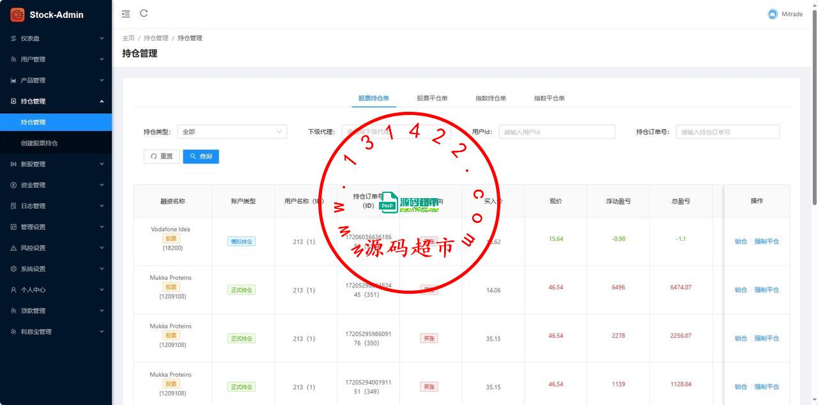Image resolution: width=818 pixels, height=405 pixels.
Task: Click 强制平仓 in the order 349 row
Action: pyautogui.click(x=767, y=387)
